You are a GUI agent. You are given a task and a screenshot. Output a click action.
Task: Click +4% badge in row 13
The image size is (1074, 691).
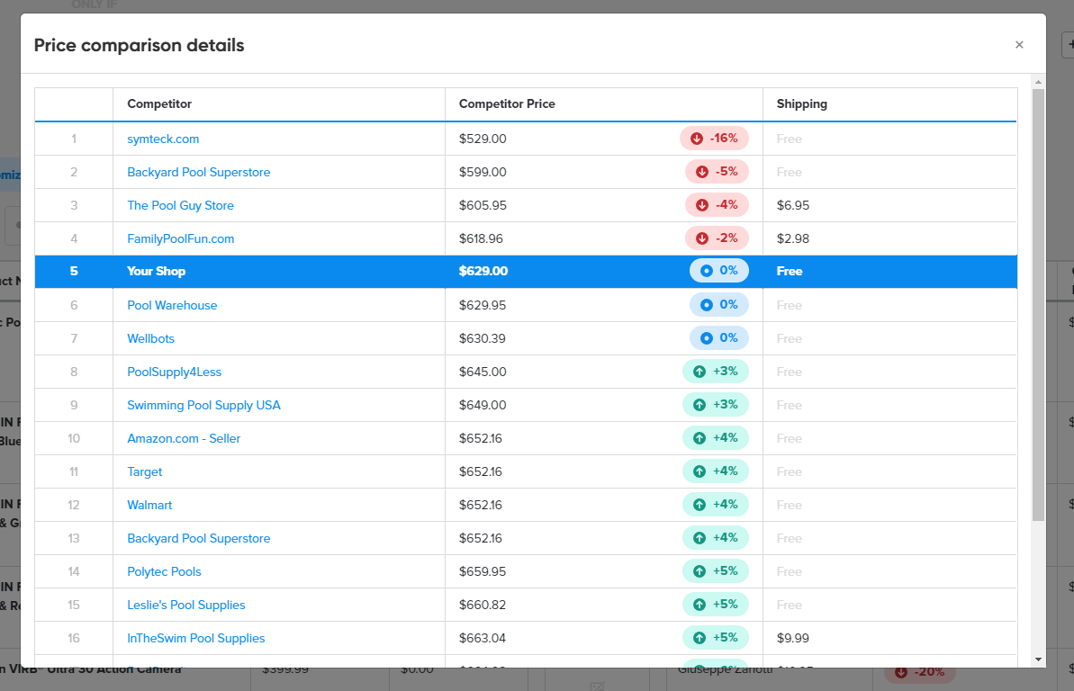(716, 538)
